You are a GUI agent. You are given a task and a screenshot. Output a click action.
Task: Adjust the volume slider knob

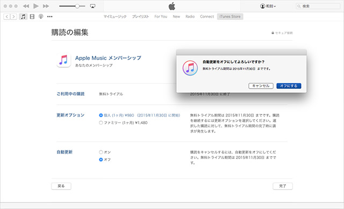click(x=77, y=6)
